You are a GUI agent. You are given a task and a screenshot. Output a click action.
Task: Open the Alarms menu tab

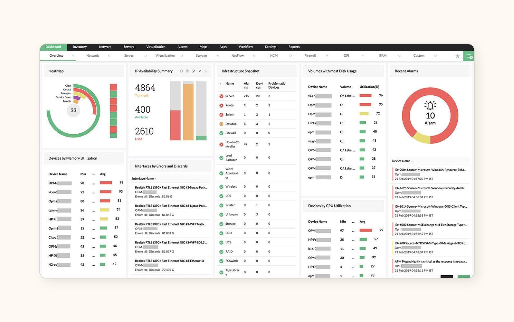(x=182, y=47)
